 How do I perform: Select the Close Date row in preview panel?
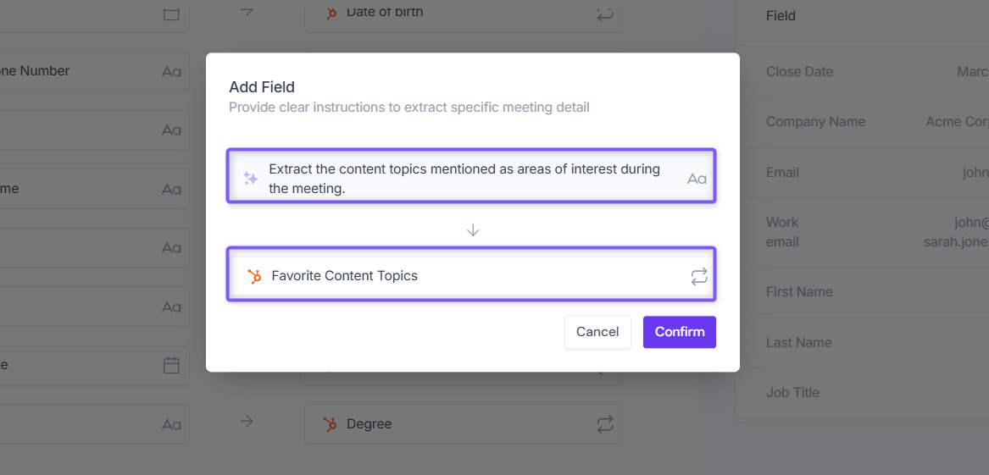[x=862, y=72]
